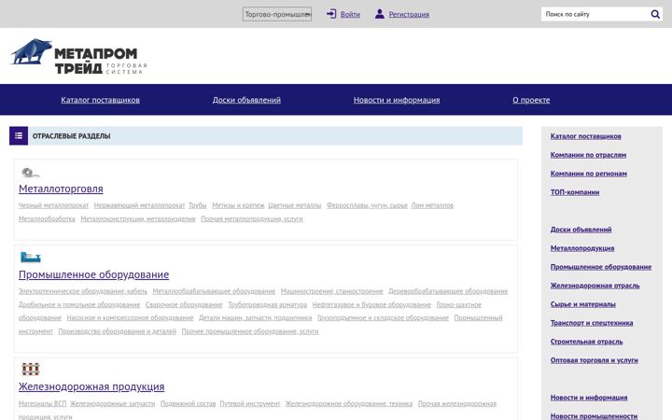Open sidebar Транспорт и спецтехника link
The height and width of the screenshot is (420, 672).
(x=592, y=323)
